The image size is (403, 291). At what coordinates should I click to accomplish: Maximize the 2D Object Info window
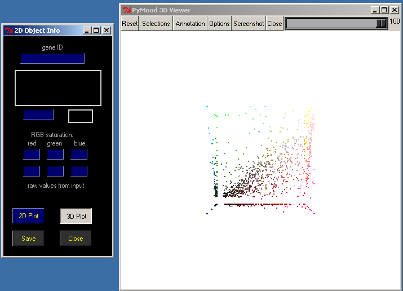(x=96, y=30)
